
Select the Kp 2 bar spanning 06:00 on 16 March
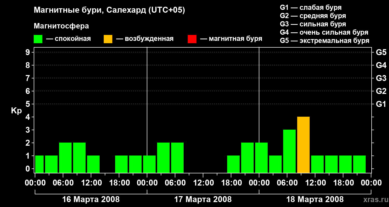point(65,158)
